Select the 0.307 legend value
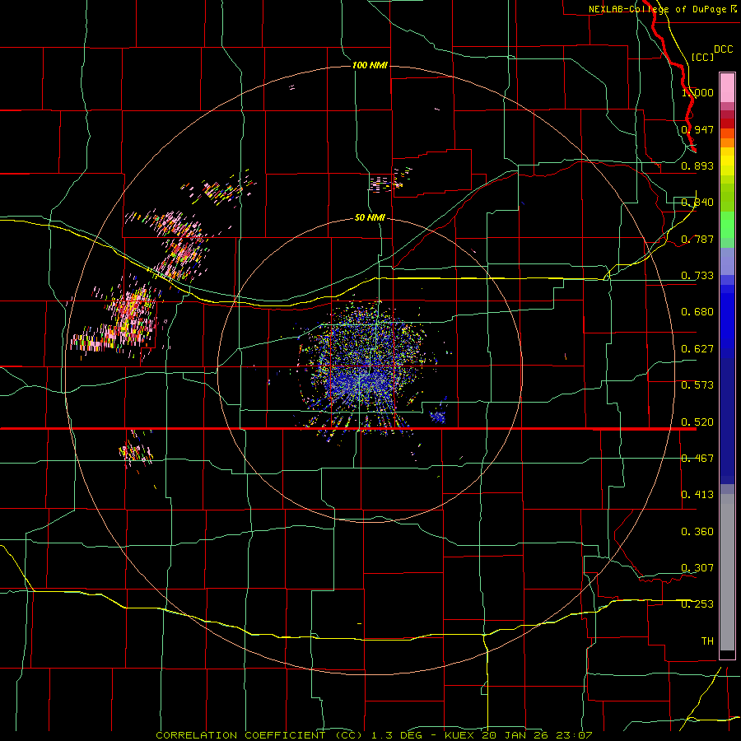The width and height of the screenshot is (741, 741). 697,568
